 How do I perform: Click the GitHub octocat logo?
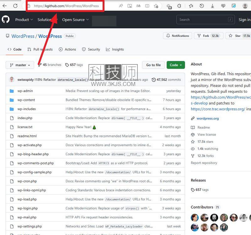(x=6, y=19)
